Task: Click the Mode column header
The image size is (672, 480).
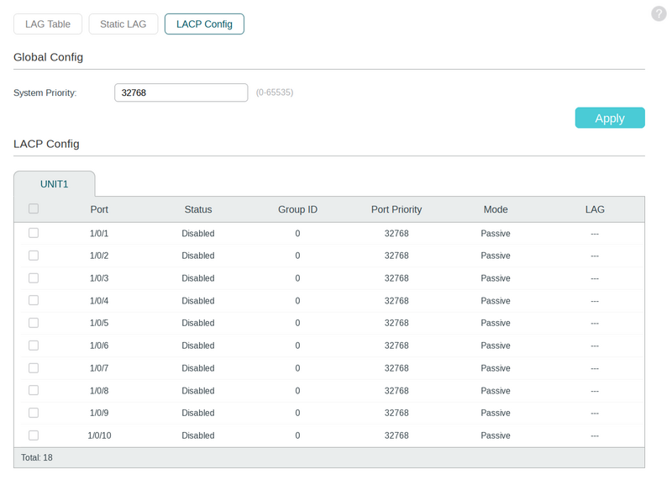Action: pyautogui.click(x=496, y=209)
